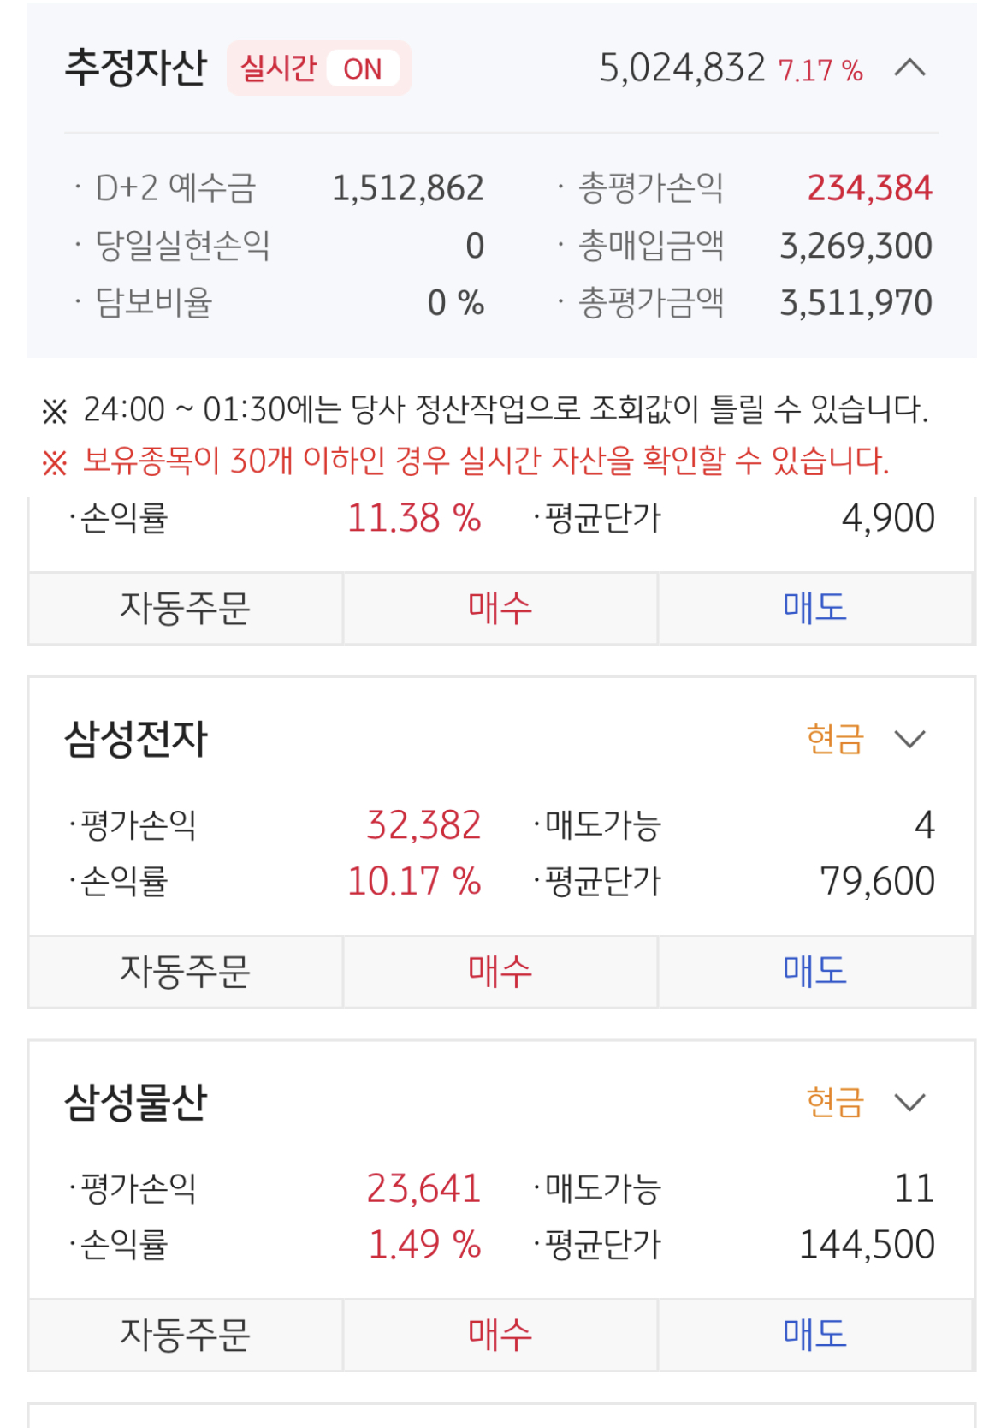Tap the 추정자산 heading
Screen dimensions: 1001x1428
point(136,68)
